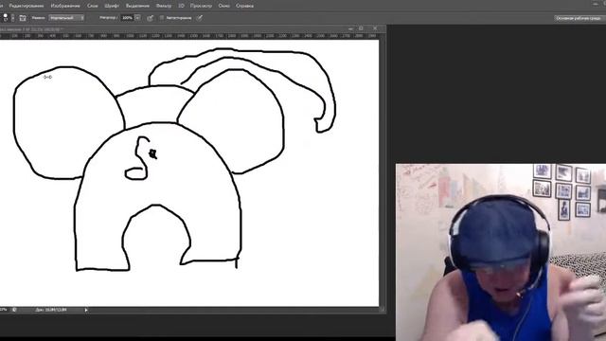Open the 3D menu
Viewport: 606px width, 341px height.
pos(181,6)
